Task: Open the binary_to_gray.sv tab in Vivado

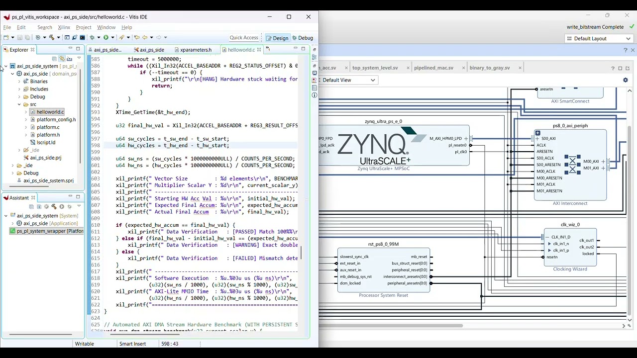Action: pos(489,68)
